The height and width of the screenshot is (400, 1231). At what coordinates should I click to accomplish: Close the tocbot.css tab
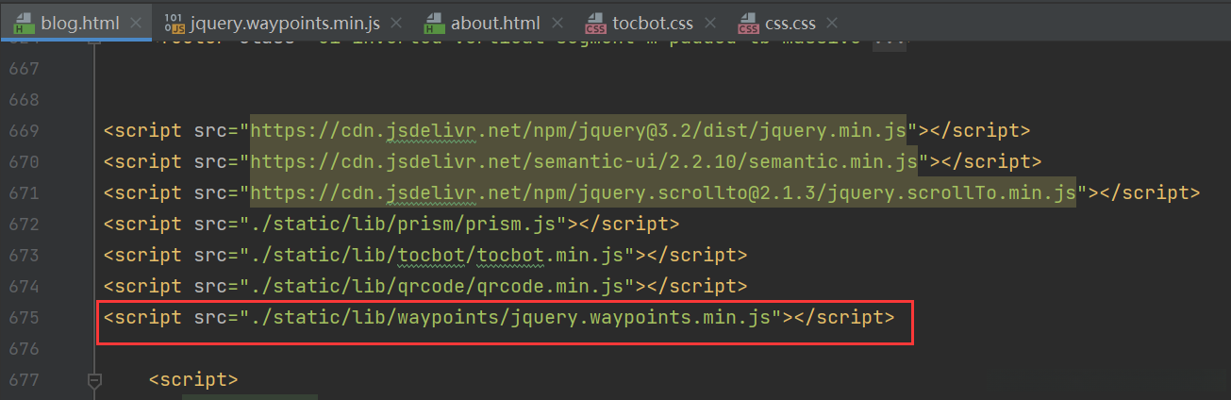point(708,23)
